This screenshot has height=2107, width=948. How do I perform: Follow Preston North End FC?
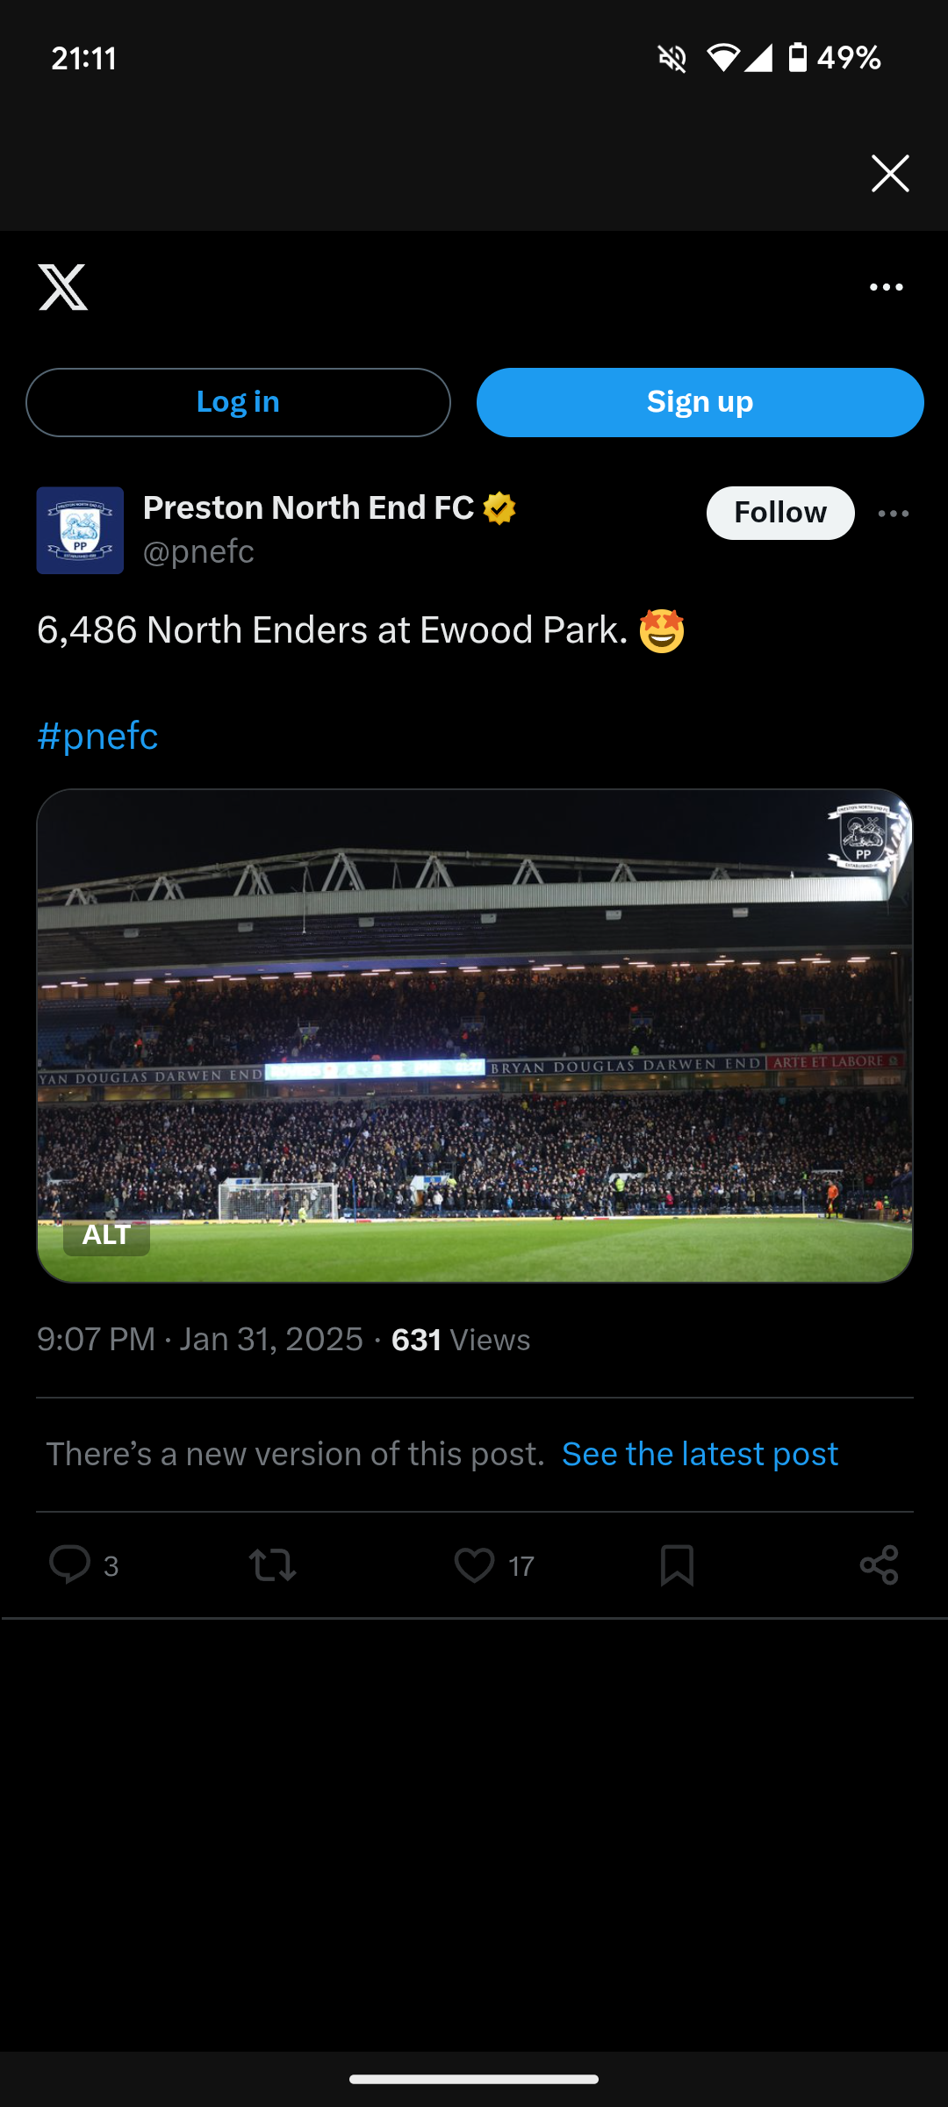tap(779, 513)
